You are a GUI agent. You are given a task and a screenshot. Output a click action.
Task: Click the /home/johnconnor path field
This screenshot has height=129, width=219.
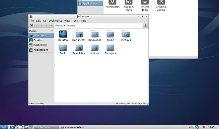99,26
